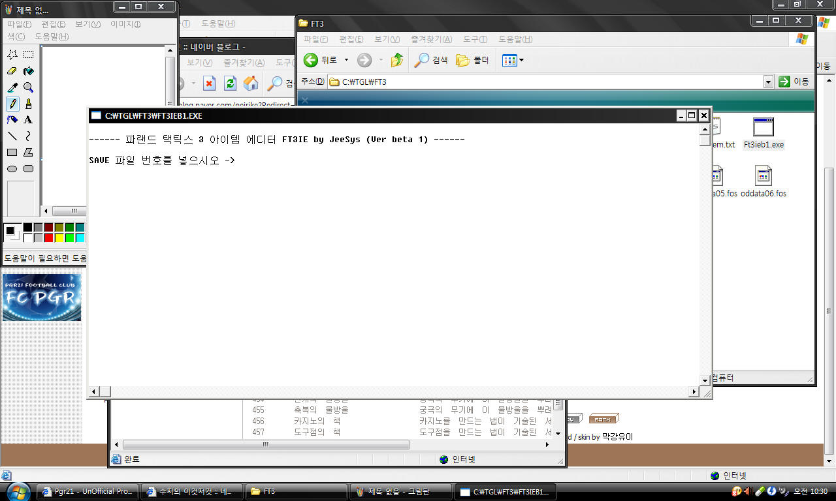Click the Home icon in browser toolbar
The height and width of the screenshot is (501, 836).
coord(251,83)
